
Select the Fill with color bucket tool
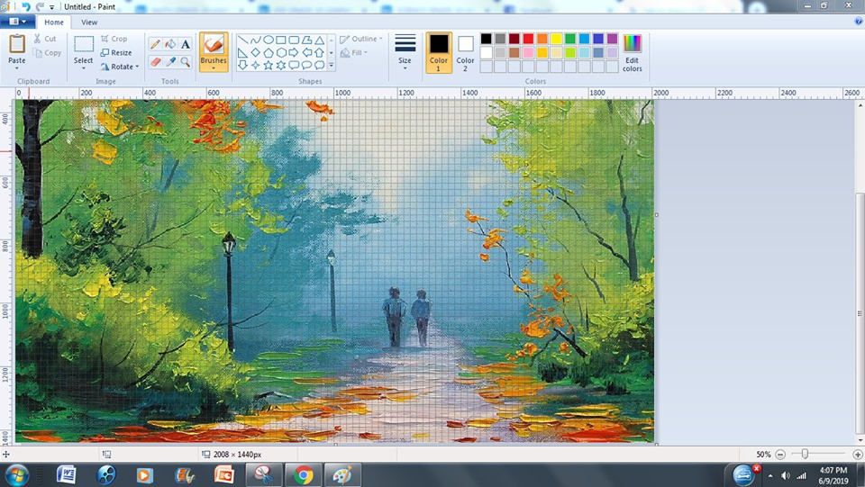point(170,44)
